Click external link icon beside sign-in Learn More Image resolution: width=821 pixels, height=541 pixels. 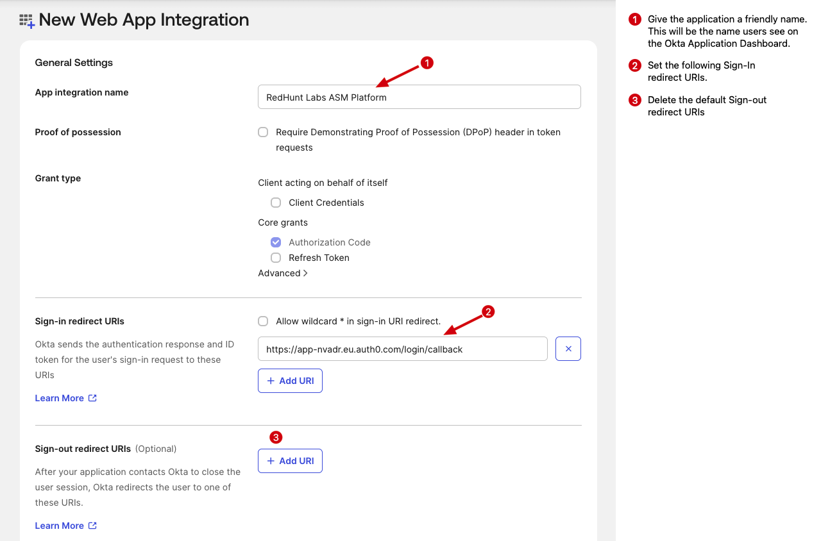[92, 398]
